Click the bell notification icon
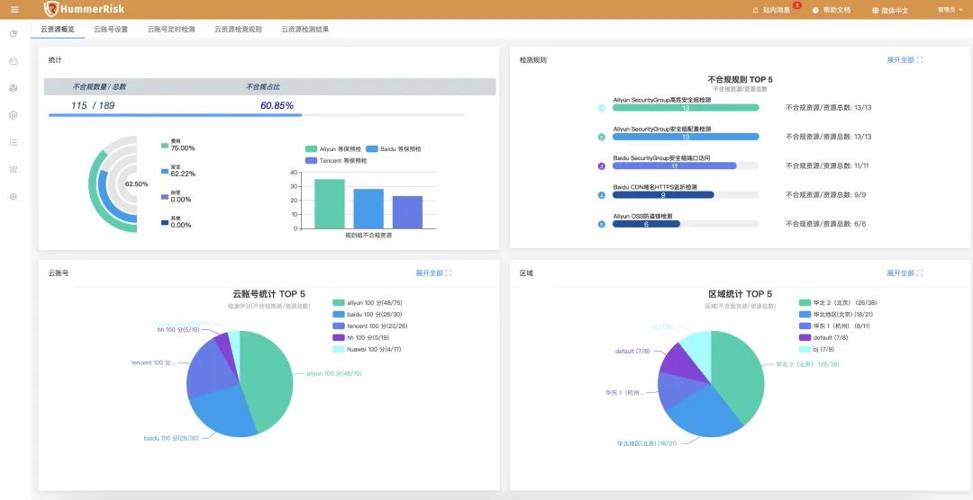973x500 pixels. pyautogui.click(x=755, y=10)
